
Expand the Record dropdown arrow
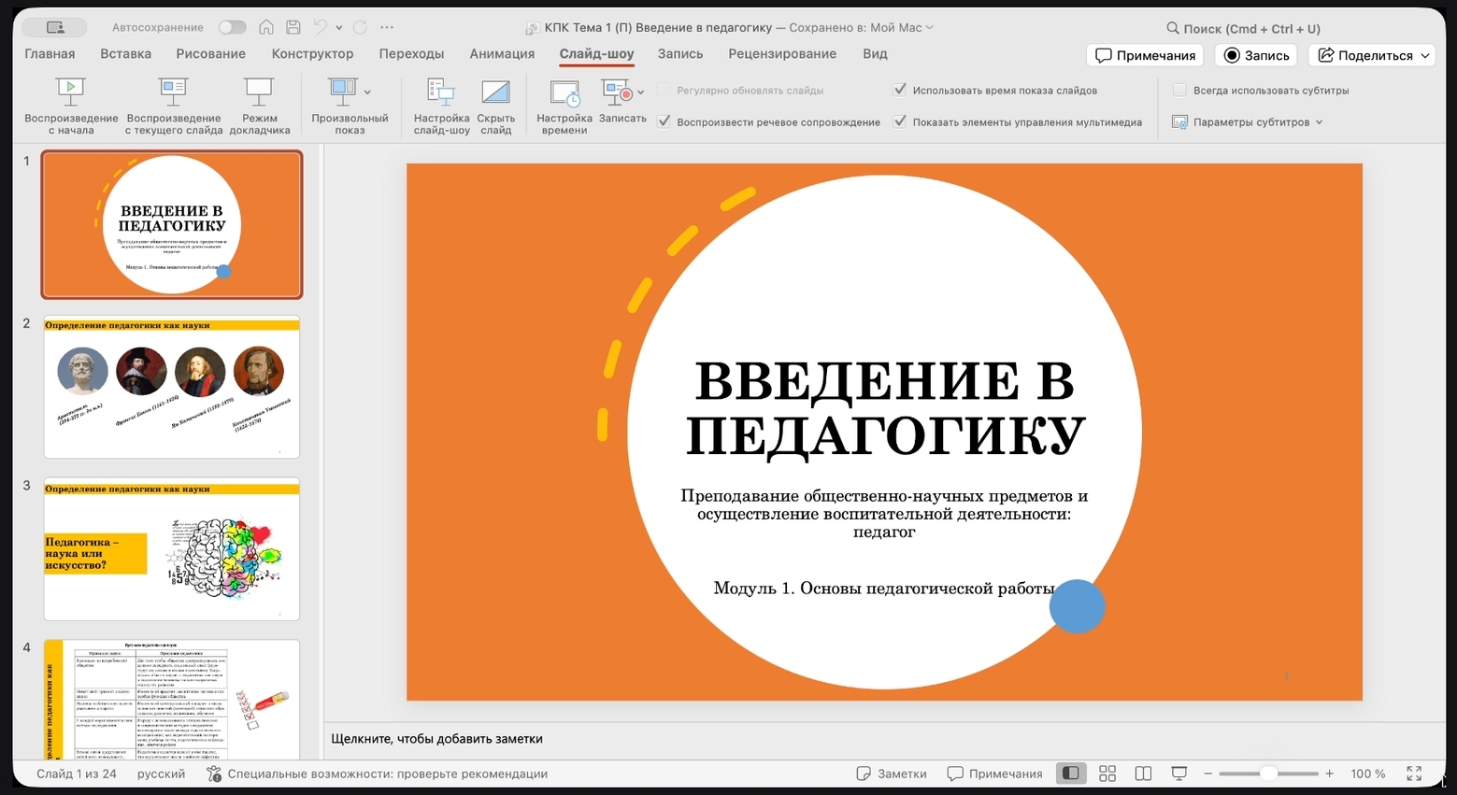point(640,92)
